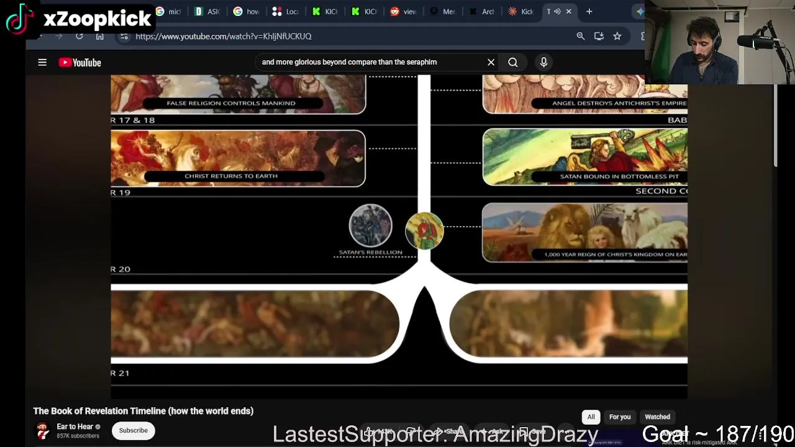Open the Ear to Hear channel name link
The width and height of the screenshot is (795, 447).
[75, 427]
